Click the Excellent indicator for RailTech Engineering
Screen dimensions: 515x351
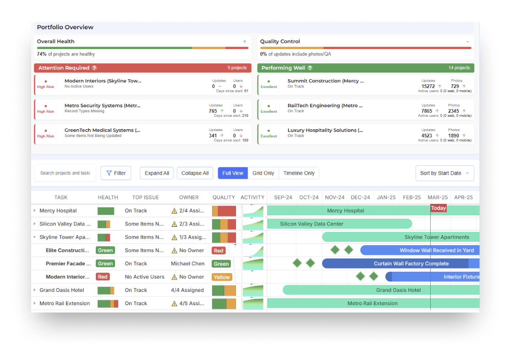pos(268,109)
